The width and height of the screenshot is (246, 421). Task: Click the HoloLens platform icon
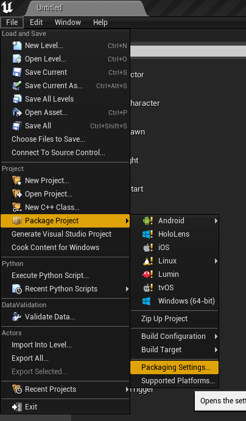[147, 234]
